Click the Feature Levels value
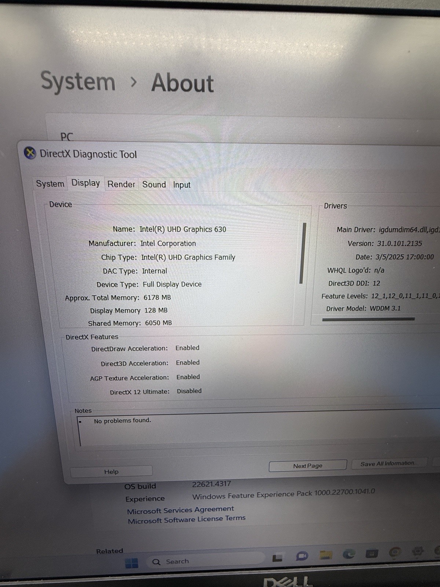Image resolution: width=440 pixels, height=587 pixels. (x=405, y=296)
